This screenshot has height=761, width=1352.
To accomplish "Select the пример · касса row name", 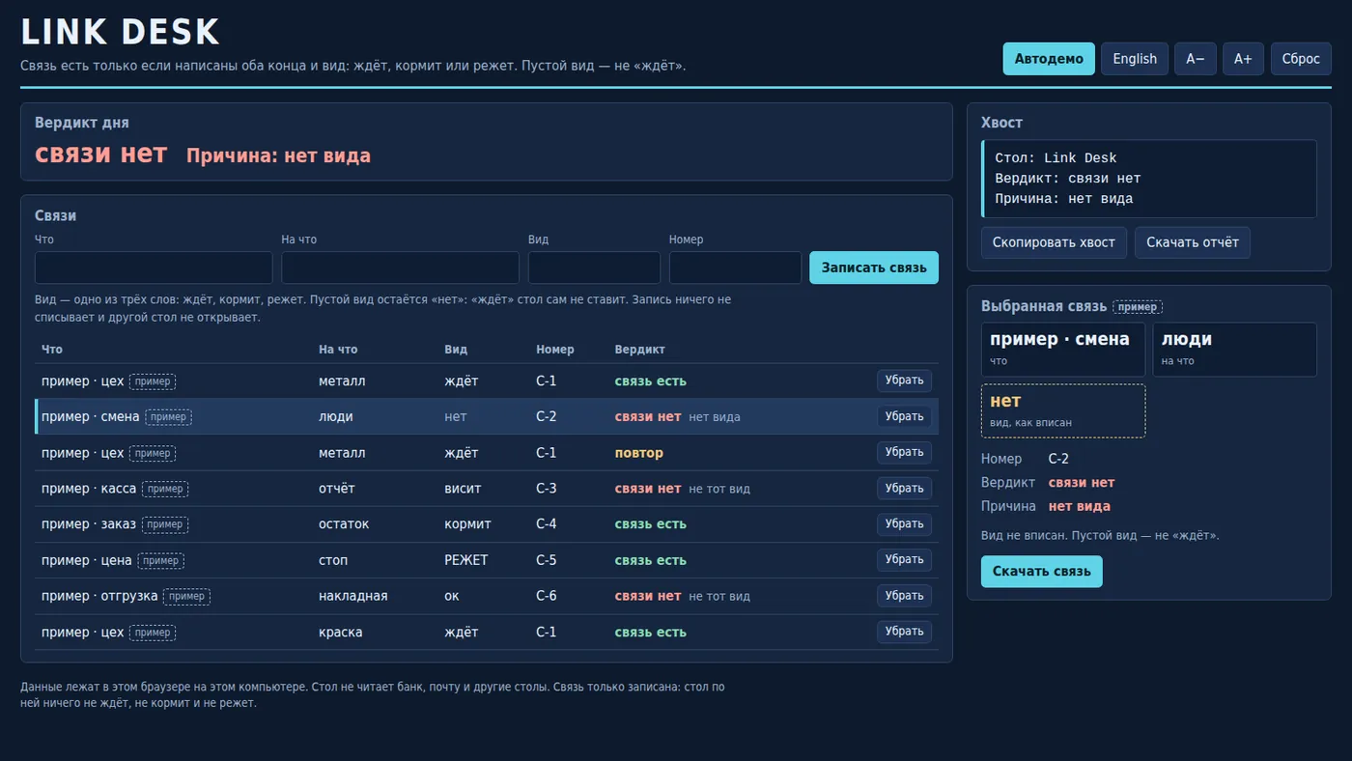I will click(89, 489).
